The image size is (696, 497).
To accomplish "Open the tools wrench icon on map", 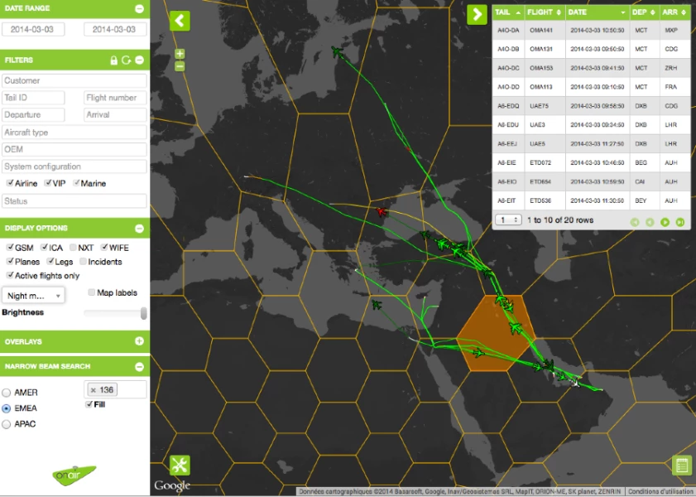I will coord(180,465).
